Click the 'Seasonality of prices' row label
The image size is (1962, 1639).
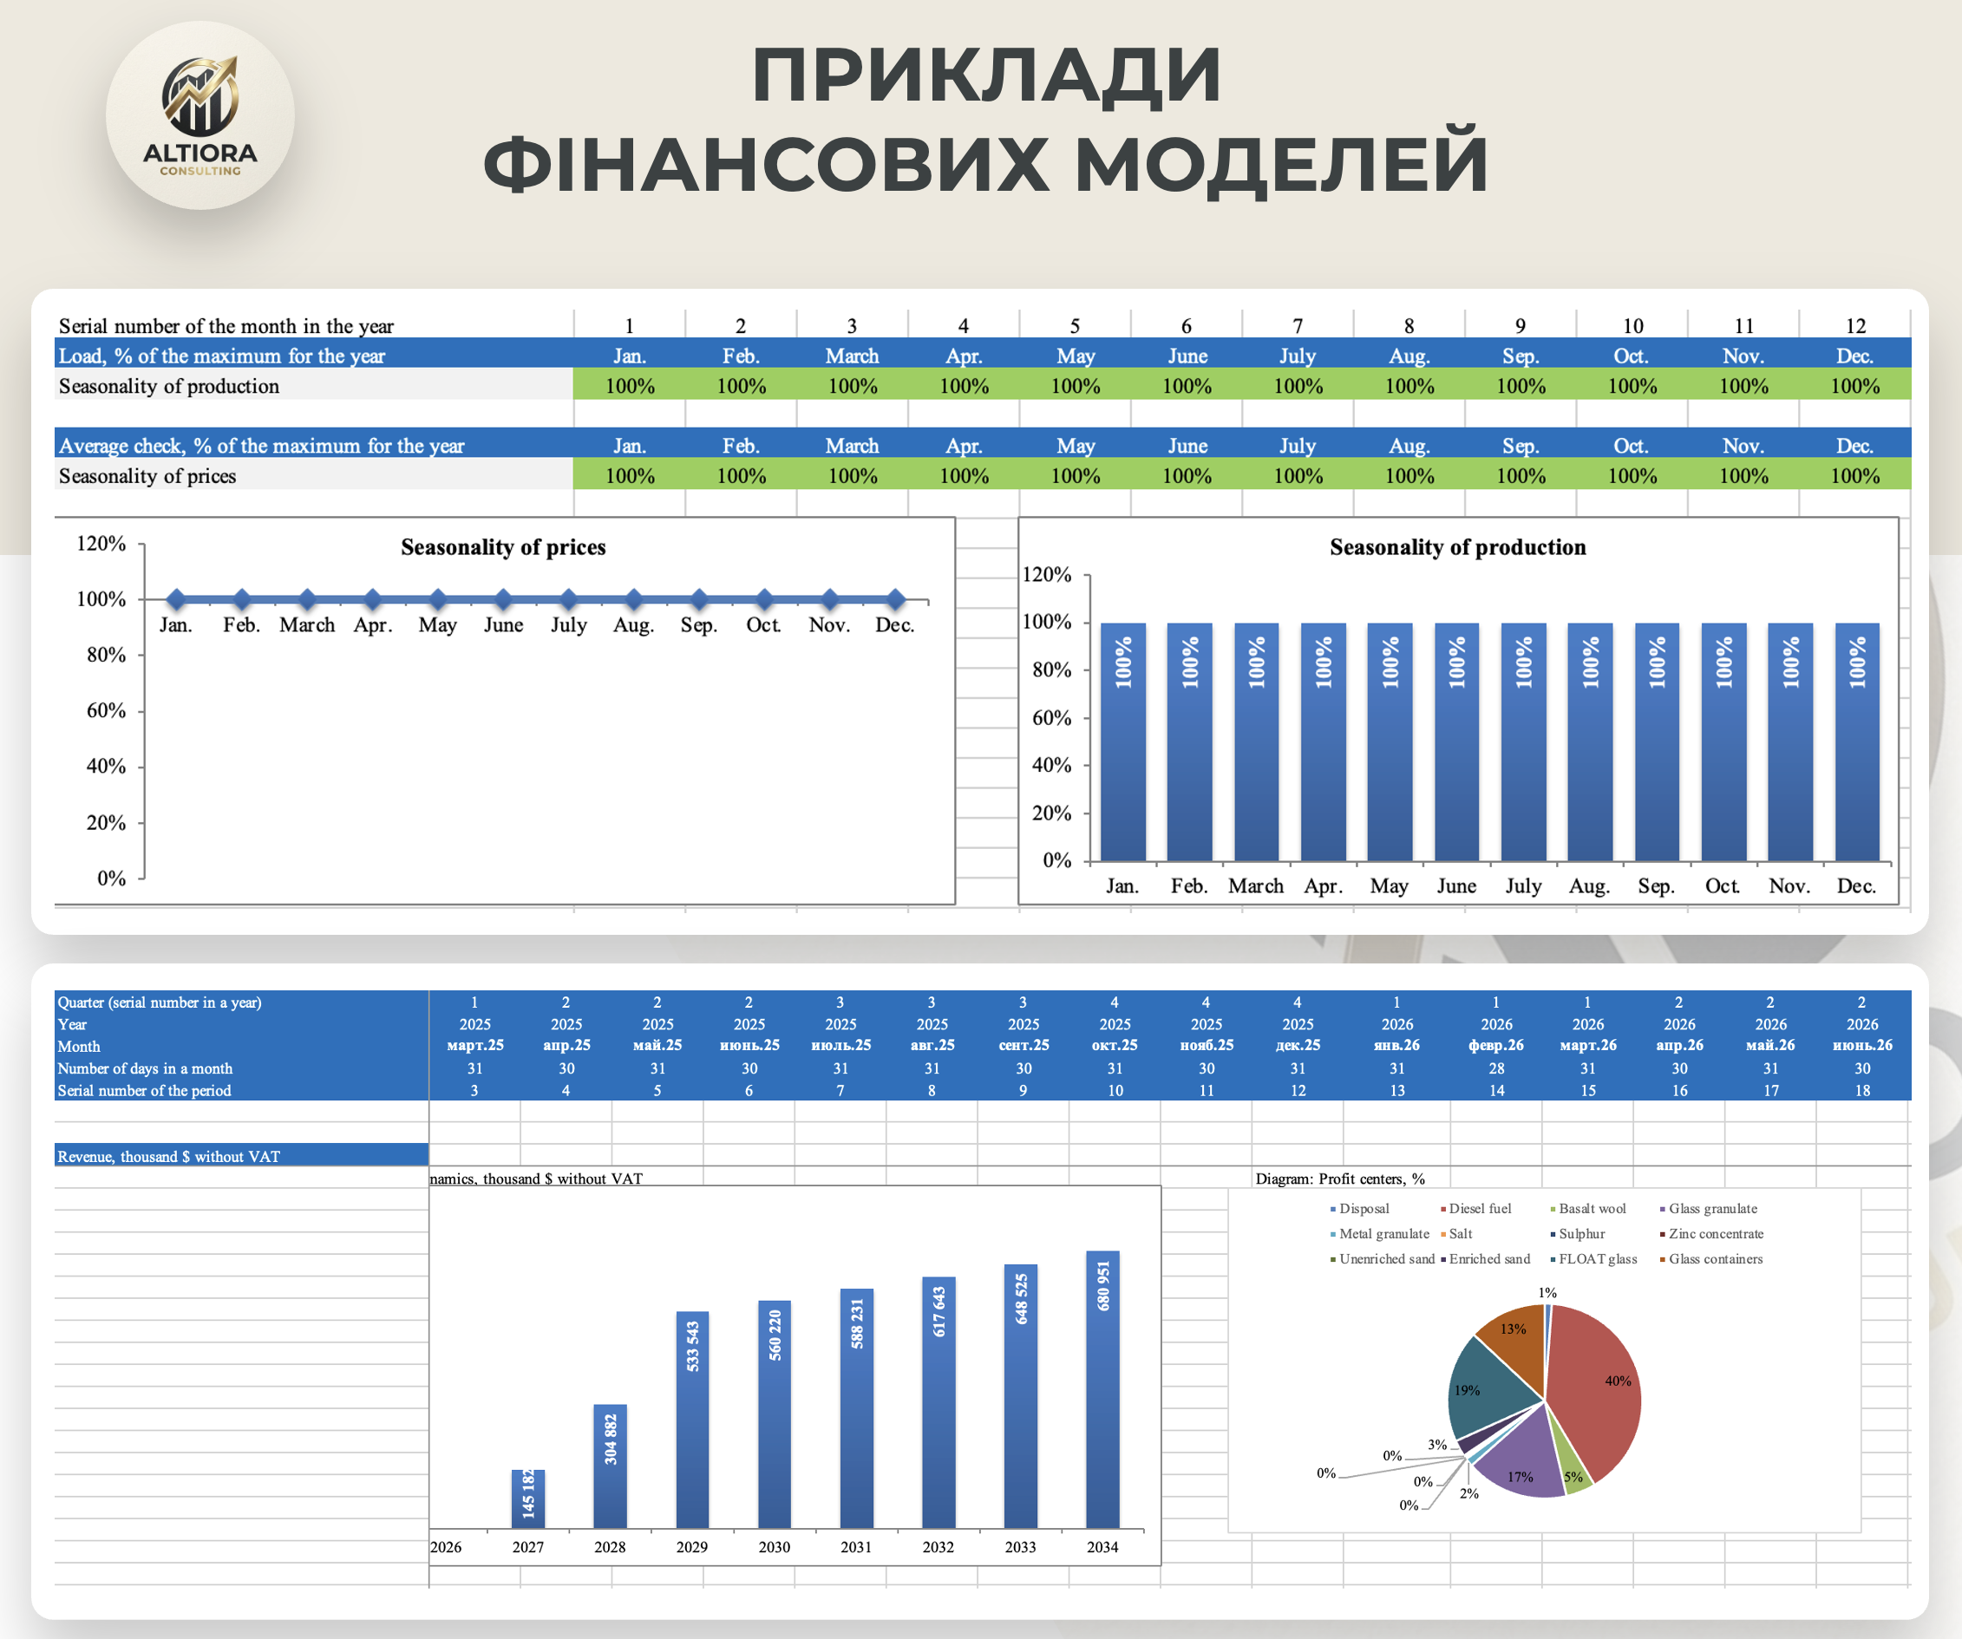147,475
